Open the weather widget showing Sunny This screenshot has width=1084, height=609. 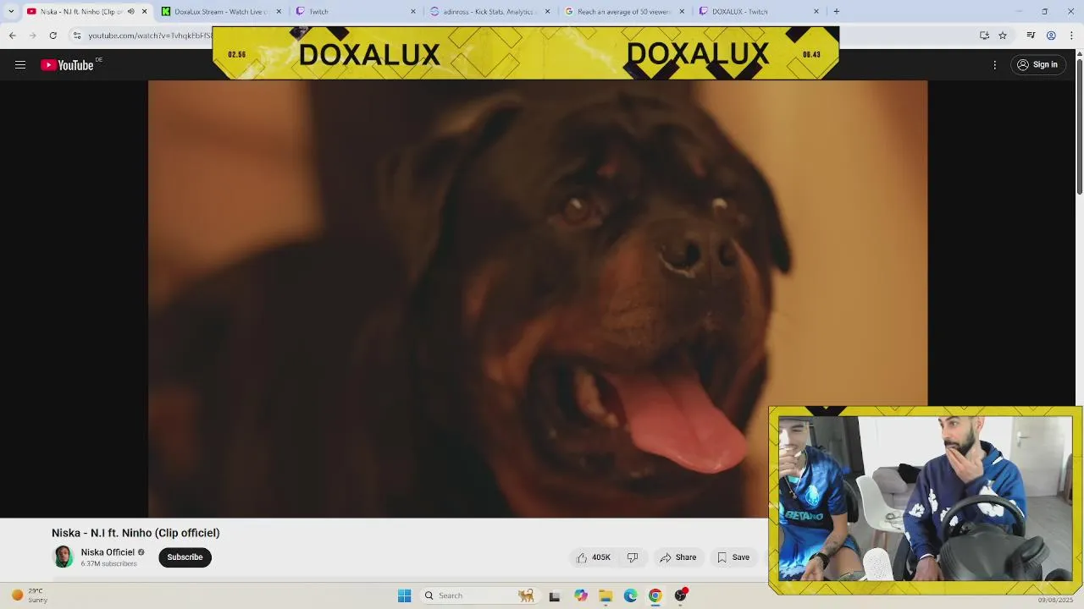pyautogui.click(x=30, y=595)
